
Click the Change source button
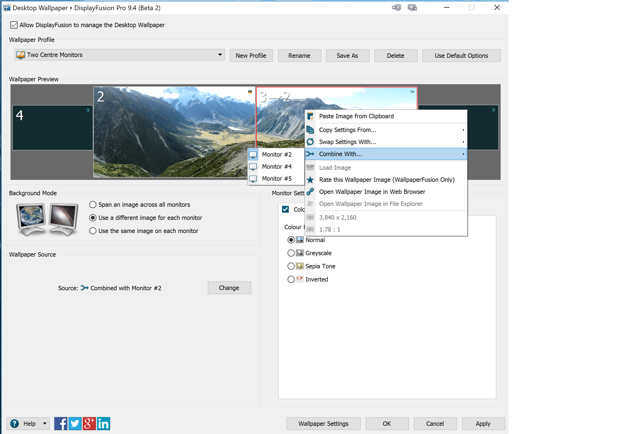229,288
